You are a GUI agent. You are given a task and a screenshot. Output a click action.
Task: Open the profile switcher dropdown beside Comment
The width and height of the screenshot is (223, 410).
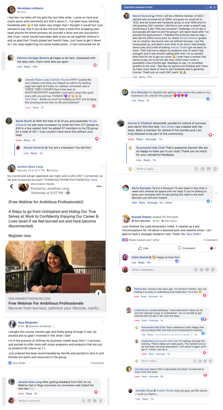point(213,248)
